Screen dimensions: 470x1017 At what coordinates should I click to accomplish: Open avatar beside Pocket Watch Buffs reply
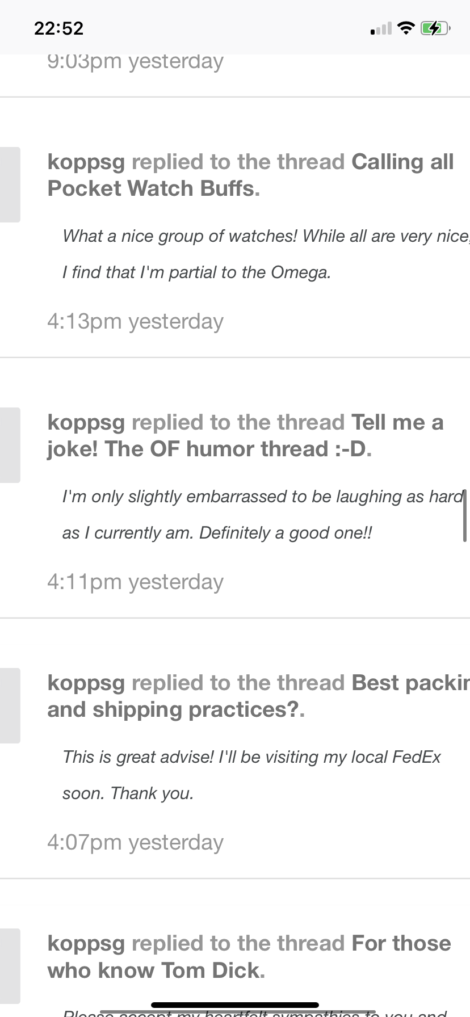coord(10,184)
